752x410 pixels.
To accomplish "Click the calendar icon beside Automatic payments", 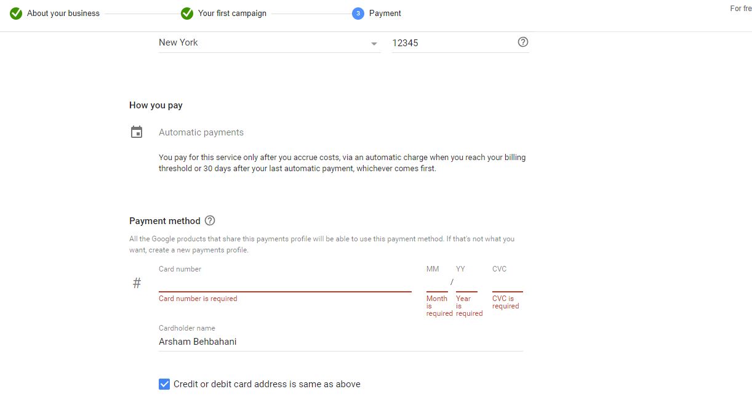I will pos(137,132).
